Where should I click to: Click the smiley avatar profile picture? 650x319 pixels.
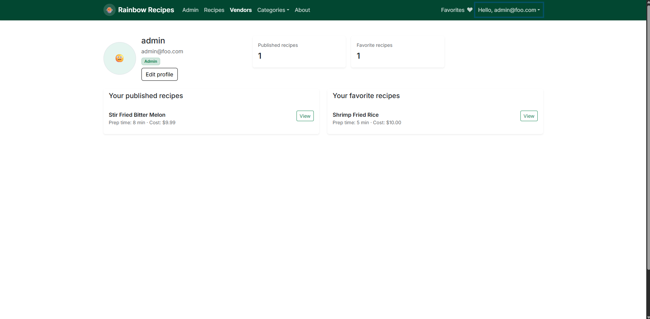click(119, 58)
